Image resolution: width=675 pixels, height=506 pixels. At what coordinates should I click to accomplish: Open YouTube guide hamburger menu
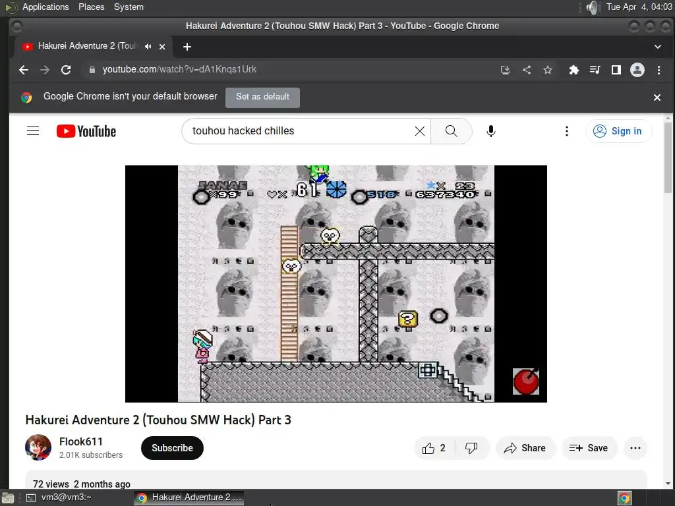click(33, 131)
